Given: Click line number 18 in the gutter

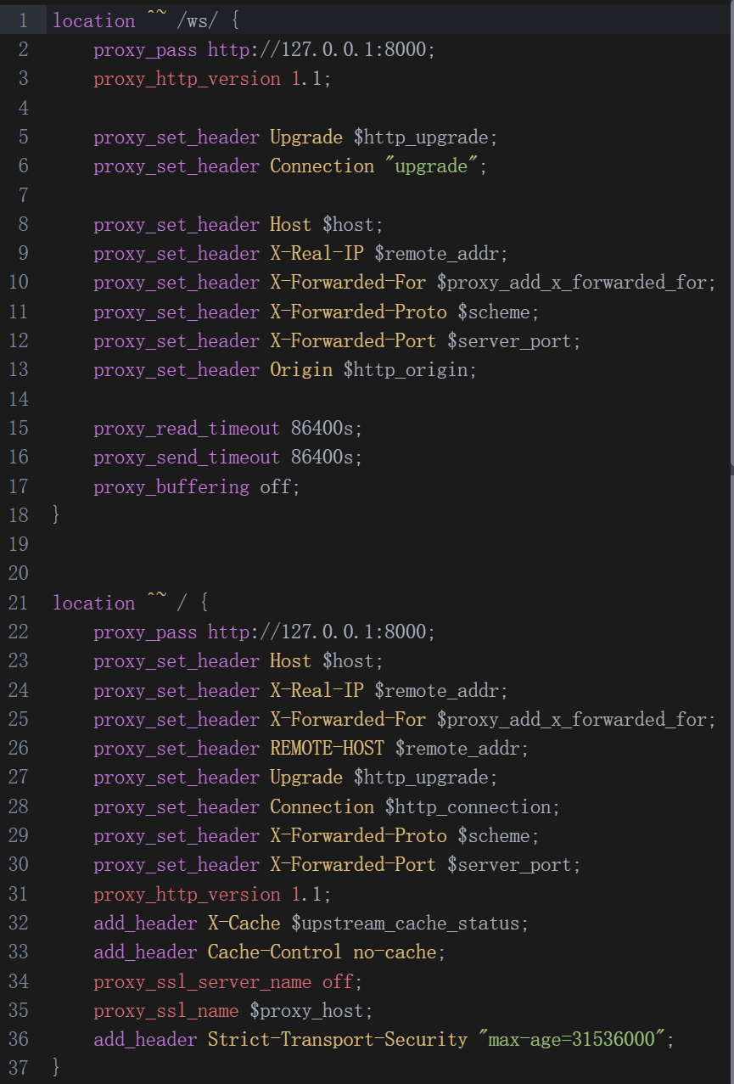Looking at the screenshot, I should [x=19, y=515].
